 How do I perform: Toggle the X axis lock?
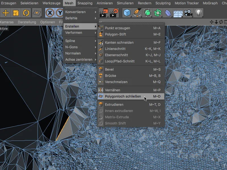[x=50, y=13]
